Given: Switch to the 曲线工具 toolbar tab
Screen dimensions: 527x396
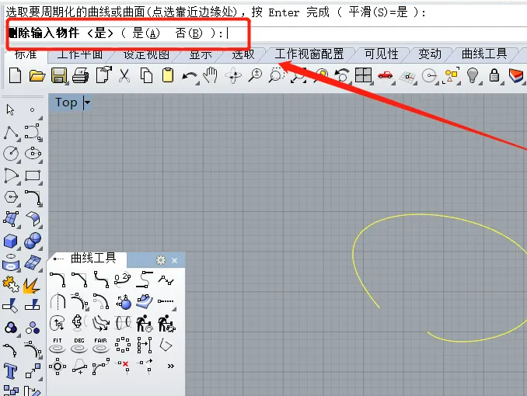Looking at the screenshot, I should pos(484,54).
